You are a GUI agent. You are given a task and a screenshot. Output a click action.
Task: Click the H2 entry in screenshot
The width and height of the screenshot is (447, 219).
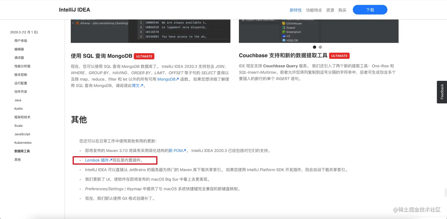tap(286, 36)
